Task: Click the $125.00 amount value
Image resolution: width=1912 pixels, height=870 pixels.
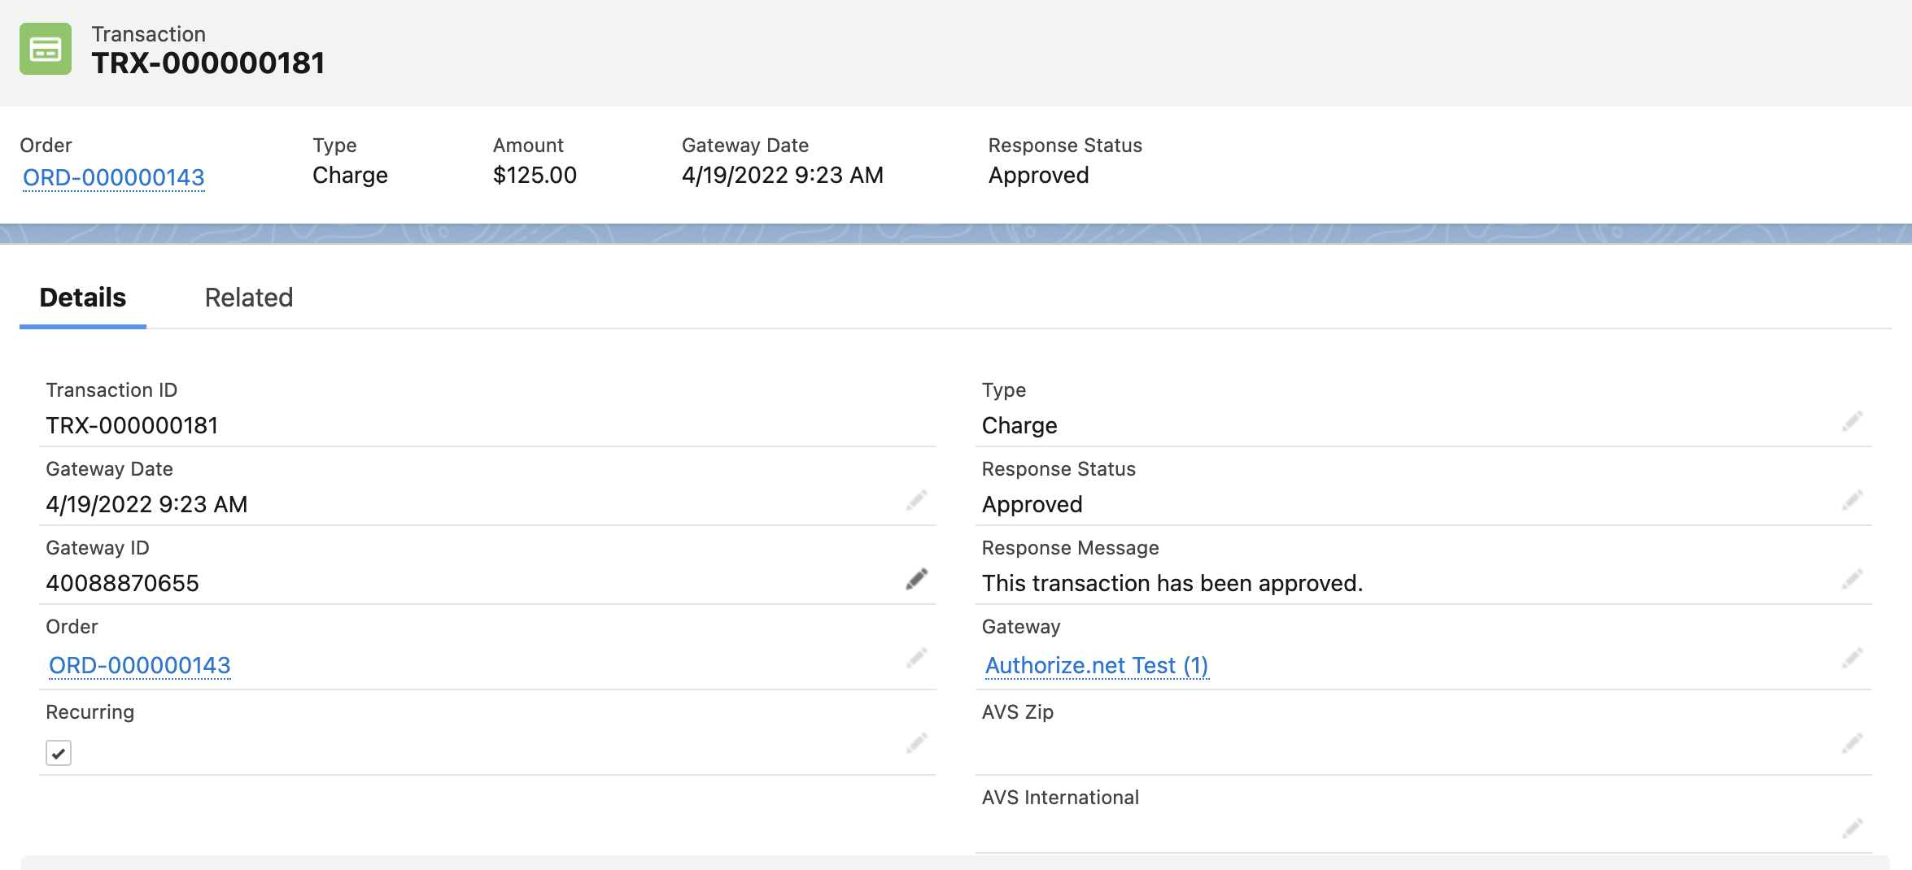Action: point(535,175)
